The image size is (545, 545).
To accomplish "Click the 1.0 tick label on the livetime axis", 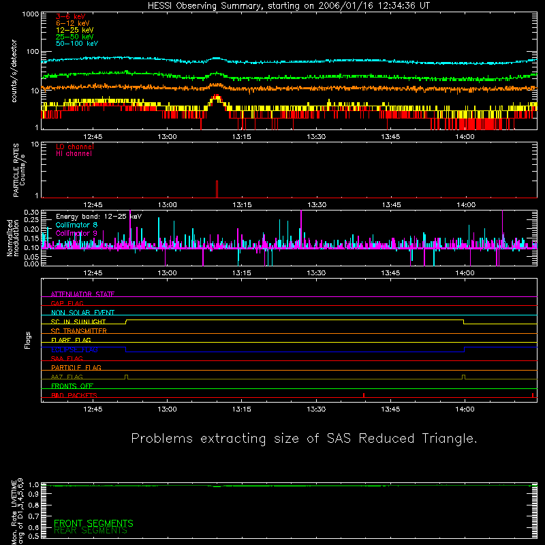I will (x=33, y=484).
